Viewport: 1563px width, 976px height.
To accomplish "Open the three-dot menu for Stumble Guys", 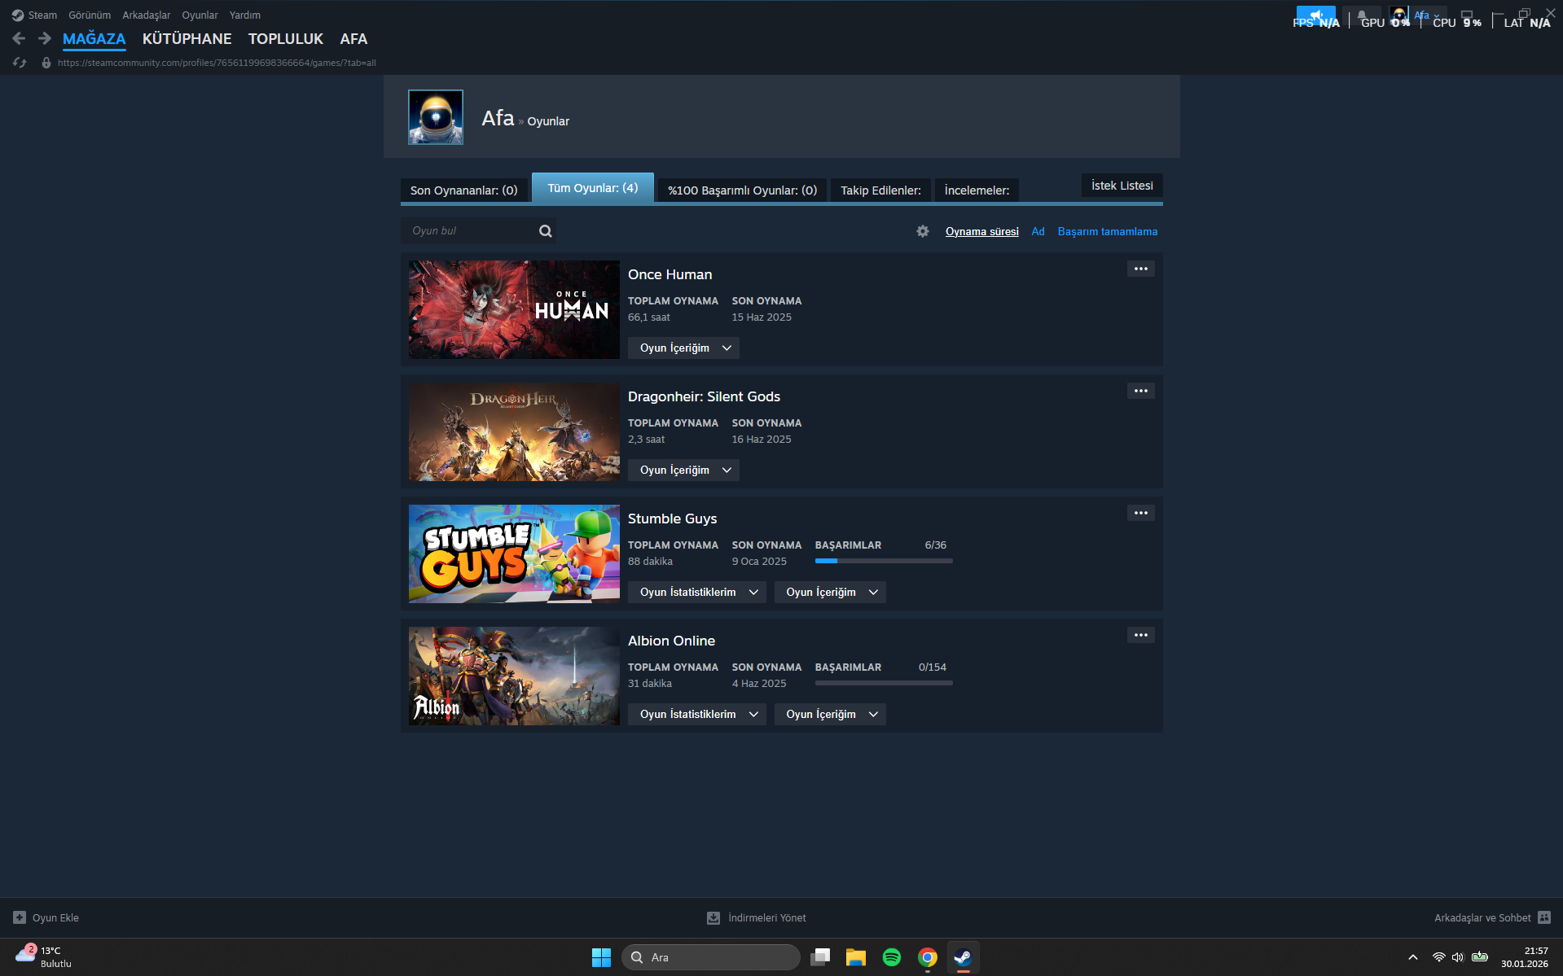I will point(1141,513).
